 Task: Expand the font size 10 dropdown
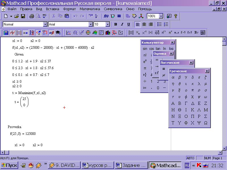point(108,24)
